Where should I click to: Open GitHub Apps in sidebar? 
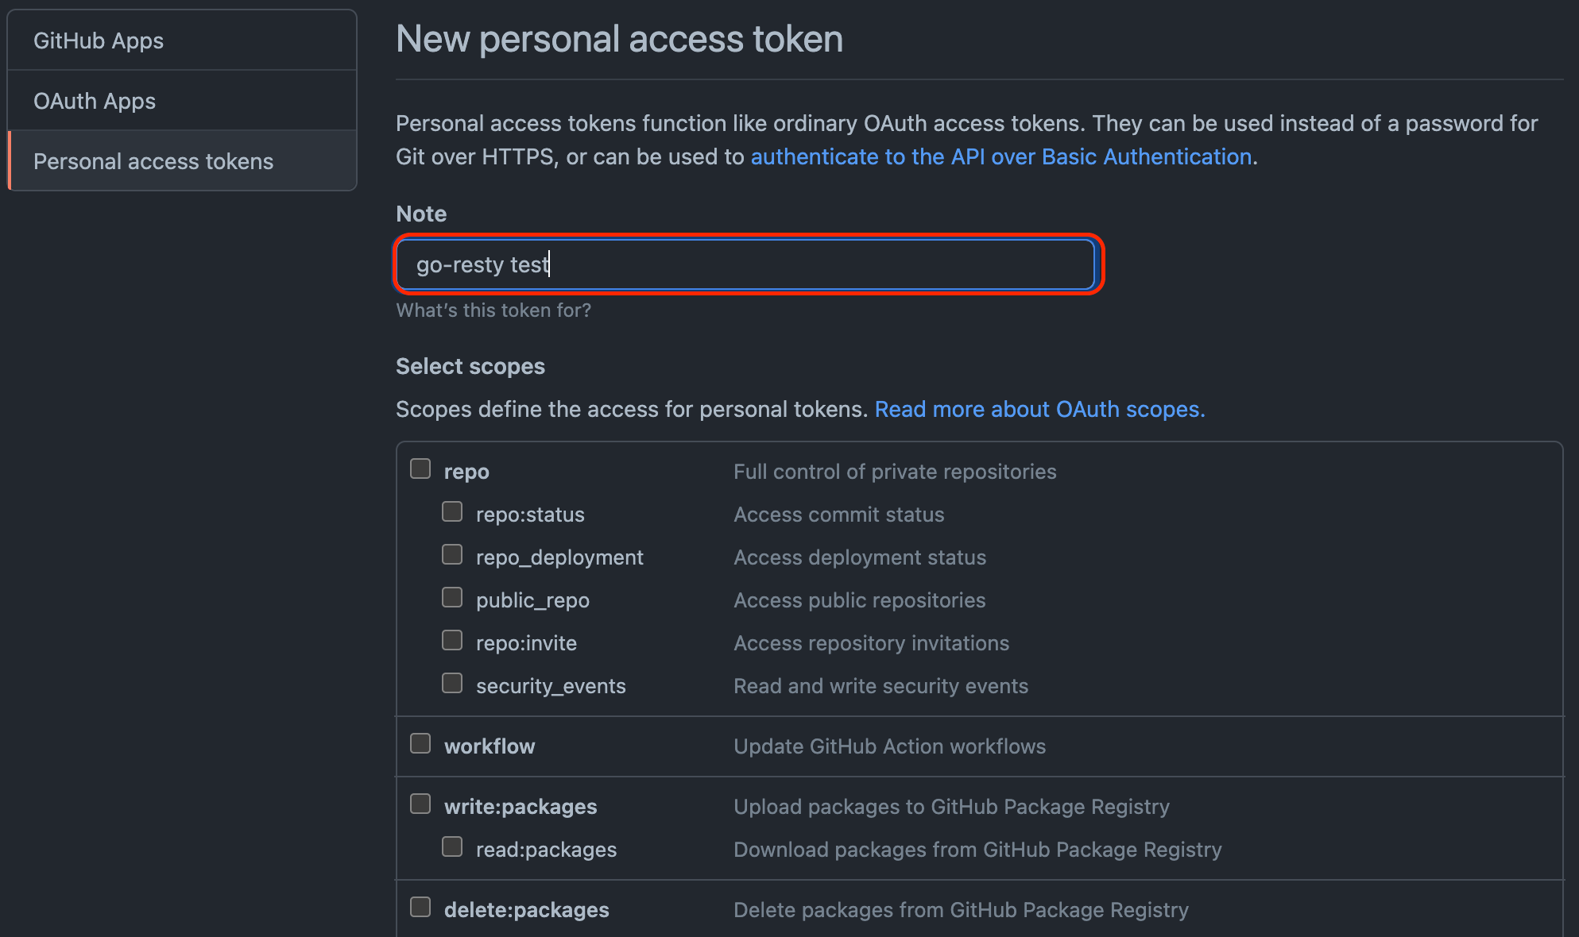[182, 40]
